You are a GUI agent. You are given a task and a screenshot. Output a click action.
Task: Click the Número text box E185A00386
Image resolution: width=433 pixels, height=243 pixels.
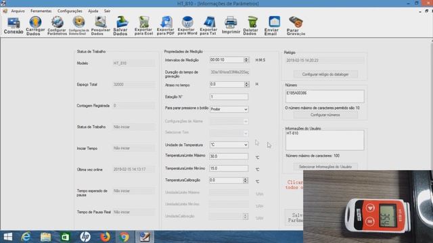[325, 96]
